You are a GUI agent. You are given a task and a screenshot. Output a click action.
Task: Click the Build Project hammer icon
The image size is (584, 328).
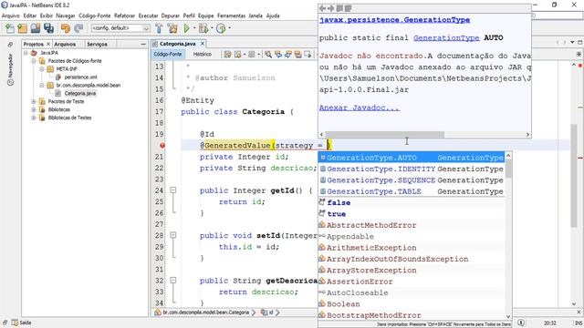coord(159,28)
